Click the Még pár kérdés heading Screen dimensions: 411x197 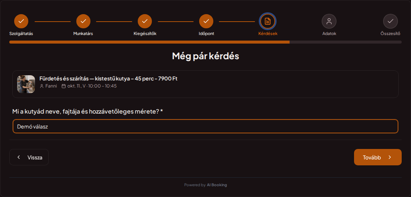(x=205, y=56)
